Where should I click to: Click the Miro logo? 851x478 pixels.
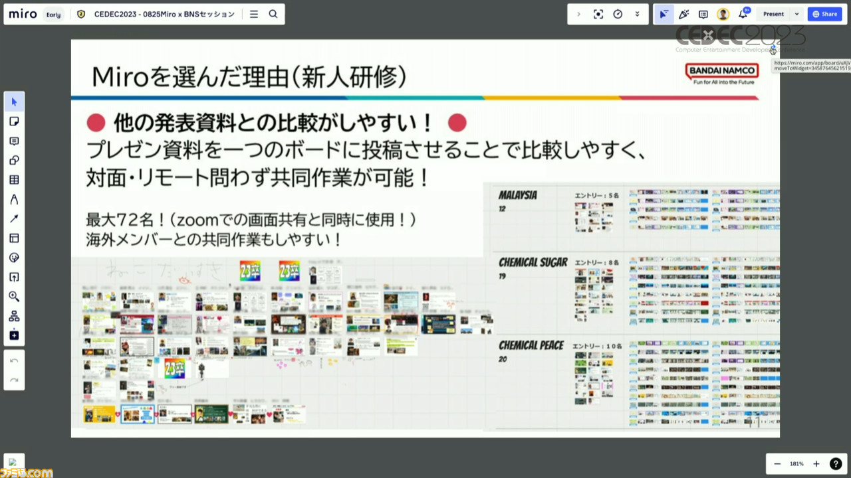pos(23,14)
